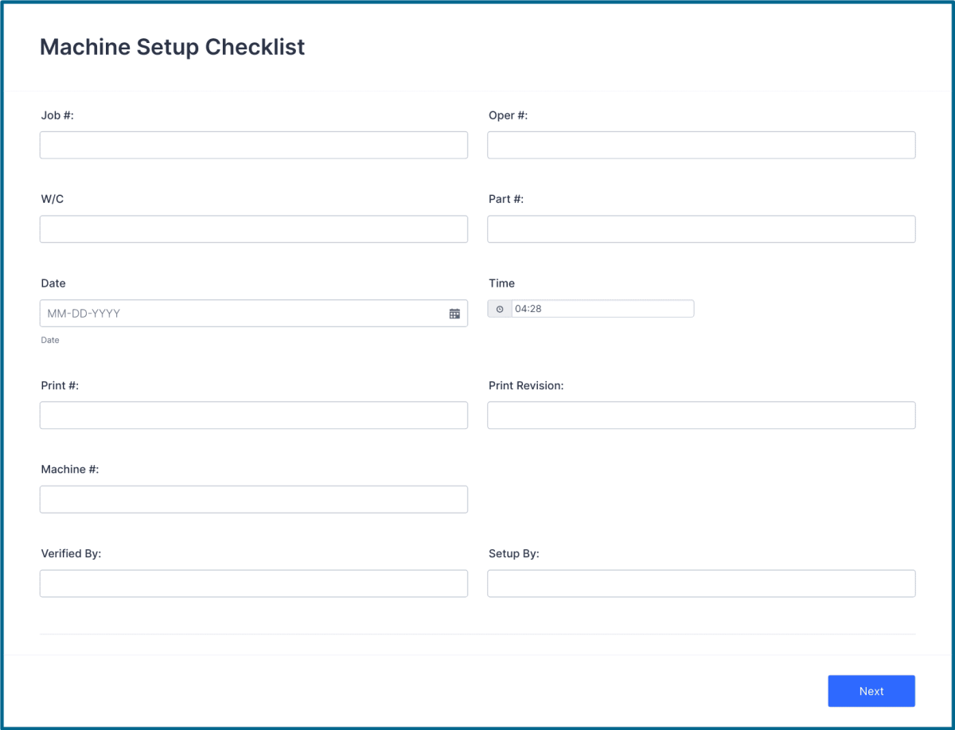Click the Next button to continue
The image size is (955, 730).
(x=871, y=690)
